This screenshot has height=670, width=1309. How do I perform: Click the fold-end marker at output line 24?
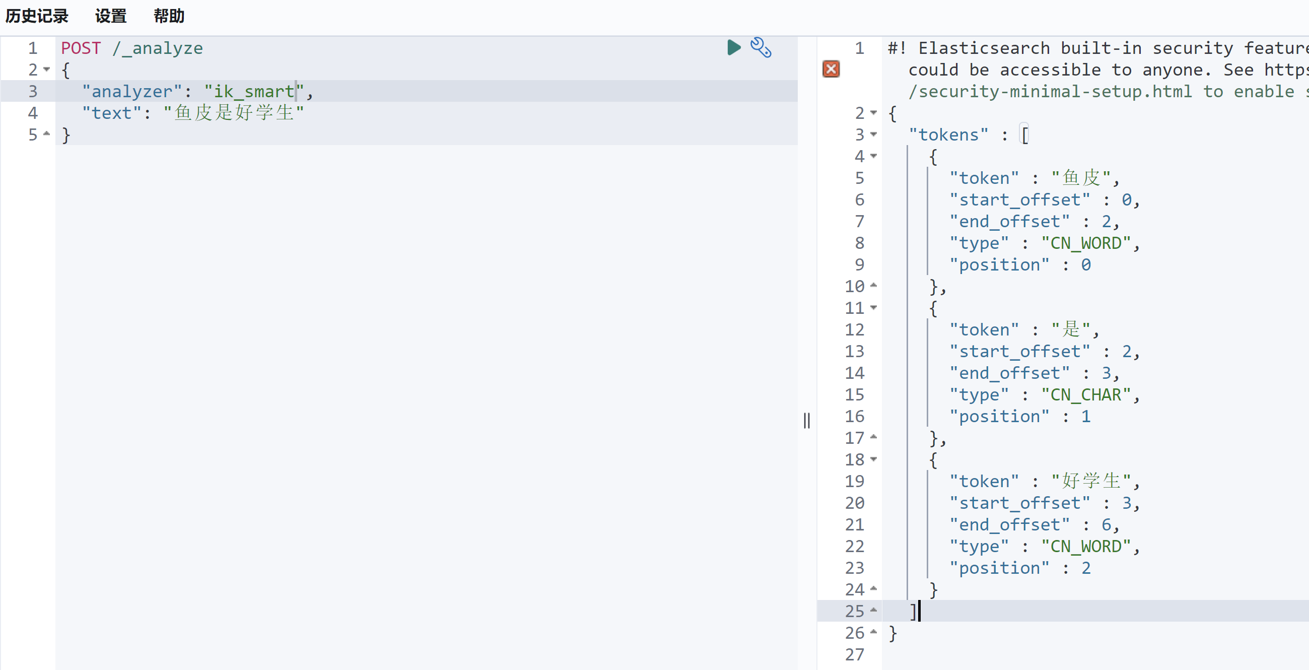pos(873,589)
